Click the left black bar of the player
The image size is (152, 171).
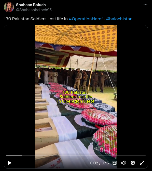click(20, 87)
